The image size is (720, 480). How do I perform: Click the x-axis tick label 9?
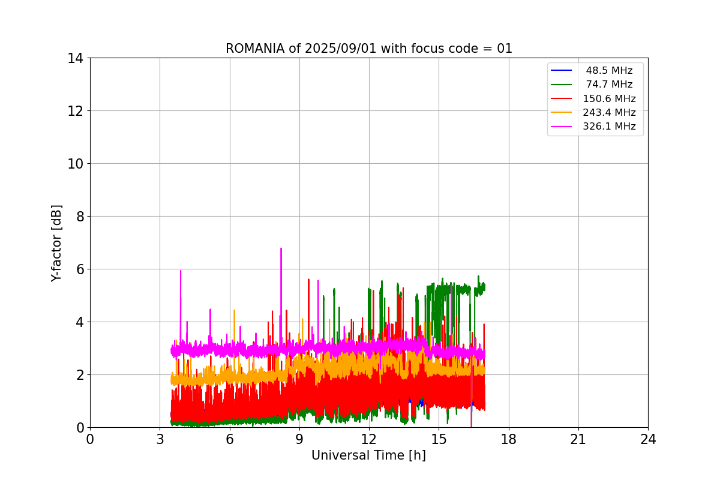pyautogui.click(x=299, y=439)
